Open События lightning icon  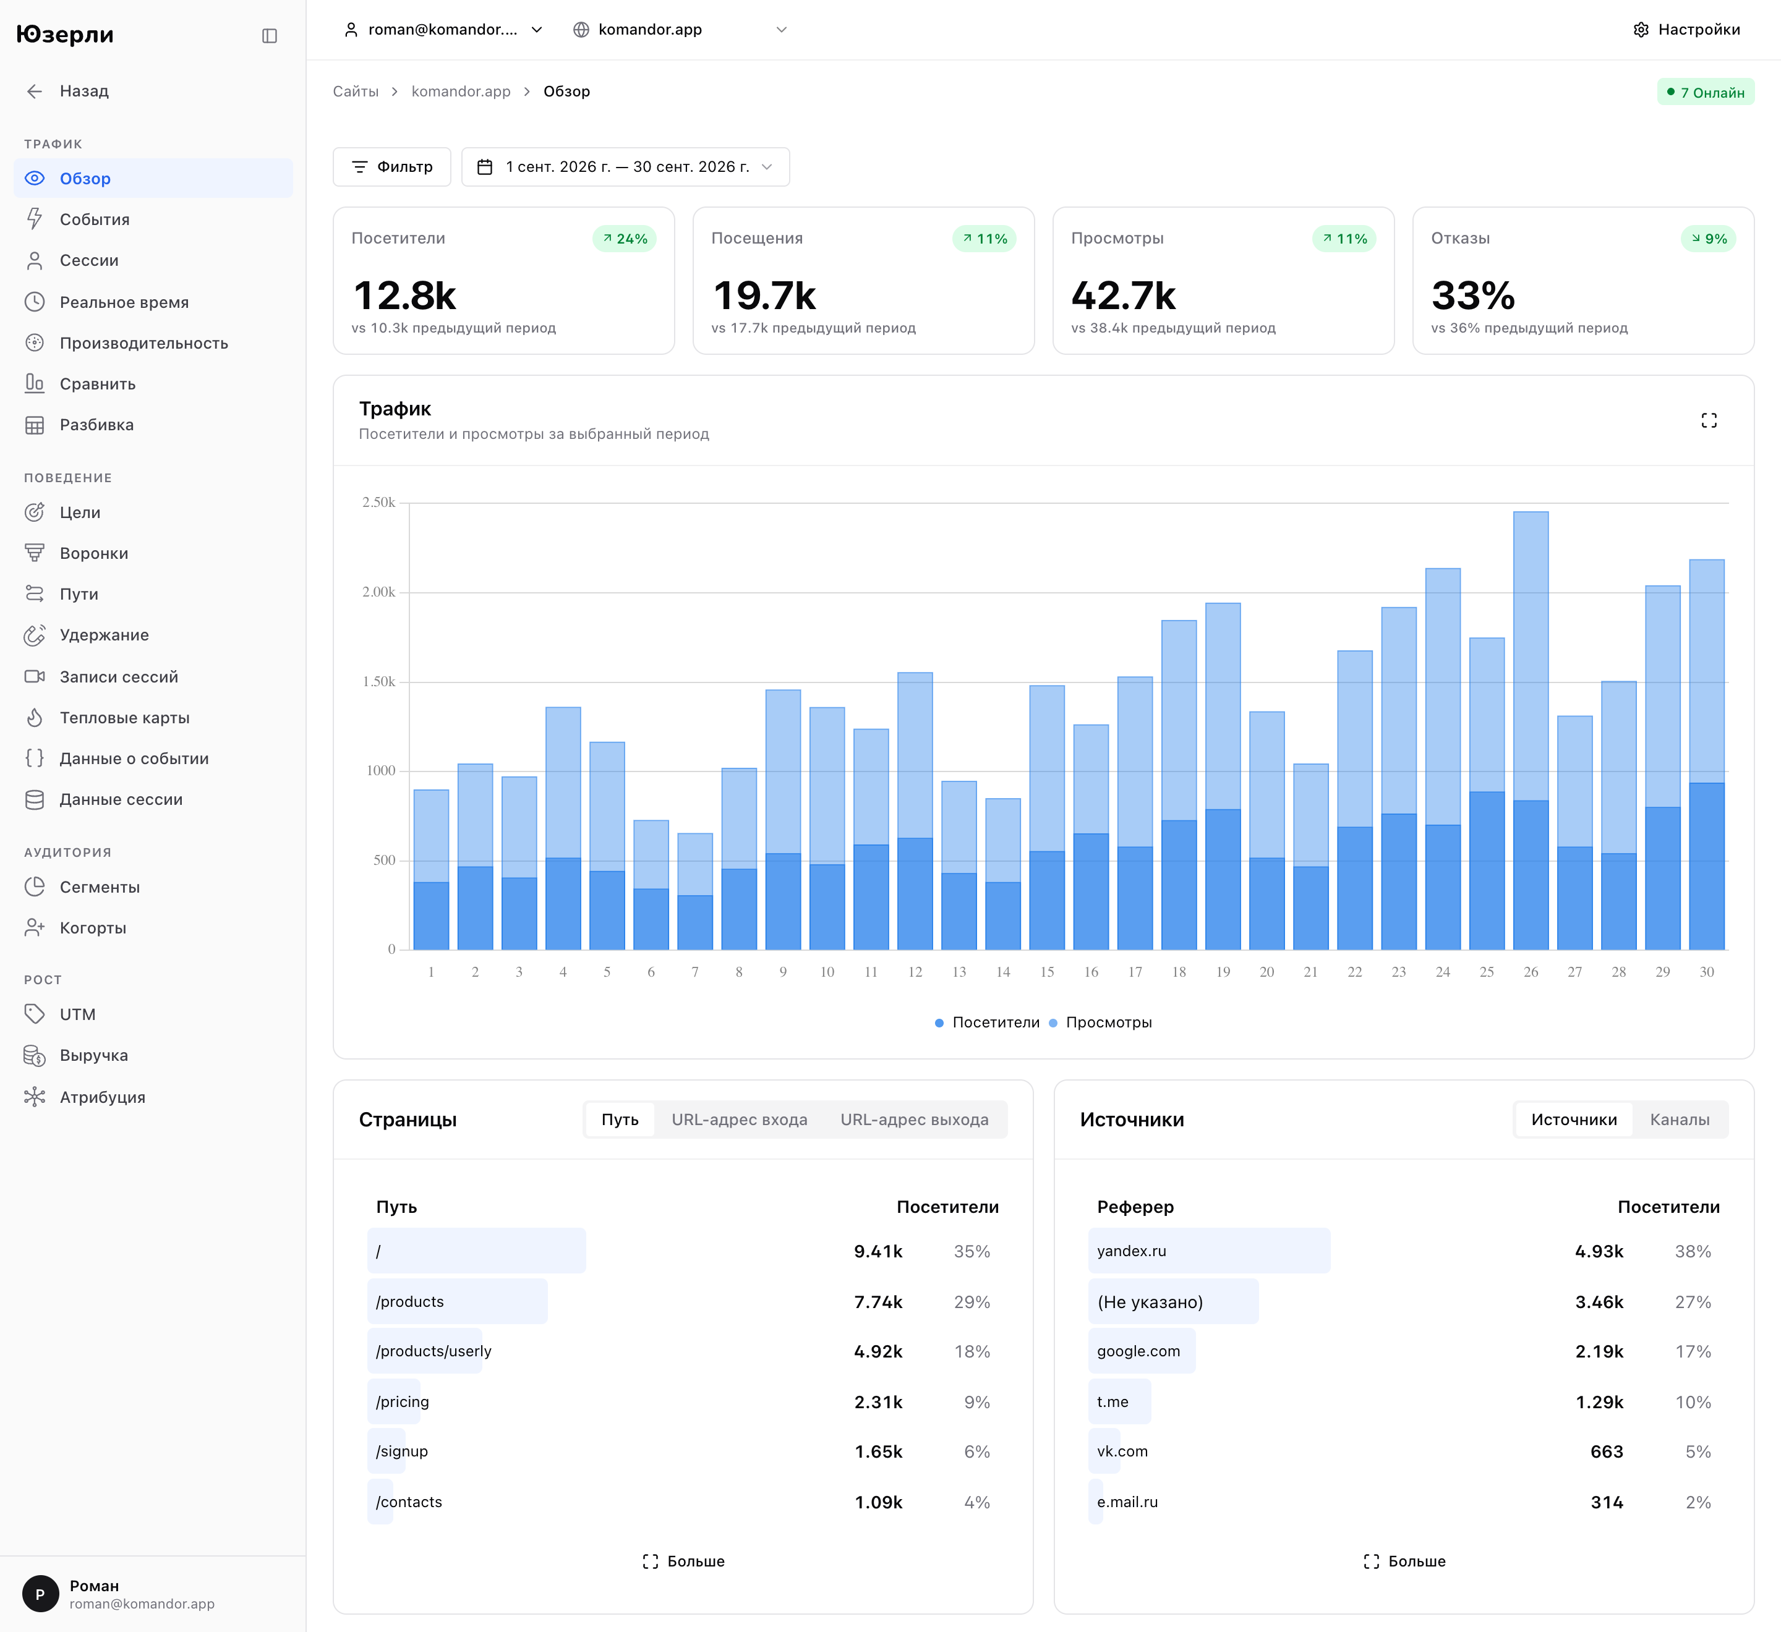click(x=35, y=219)
